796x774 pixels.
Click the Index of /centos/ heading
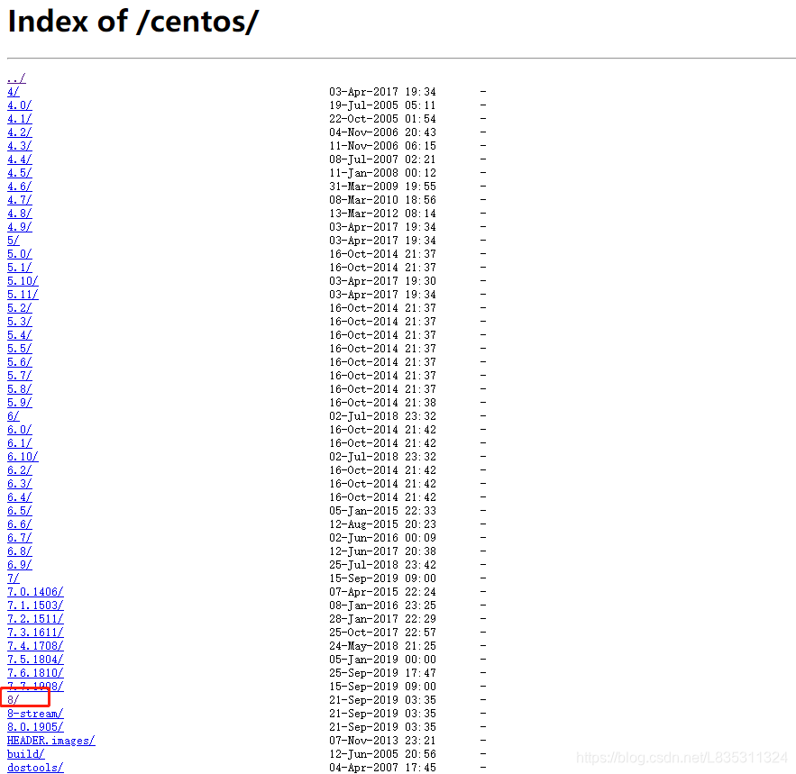tap(133, 23)
